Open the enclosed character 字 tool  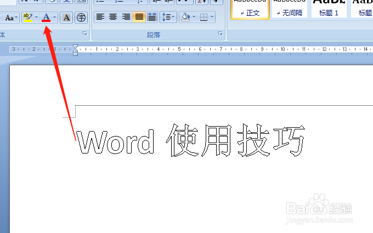81,18
